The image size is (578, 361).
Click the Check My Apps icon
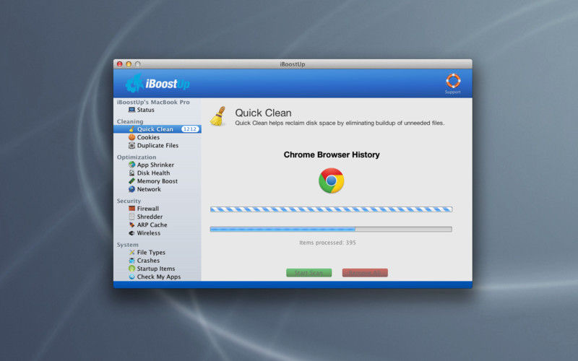131,277
